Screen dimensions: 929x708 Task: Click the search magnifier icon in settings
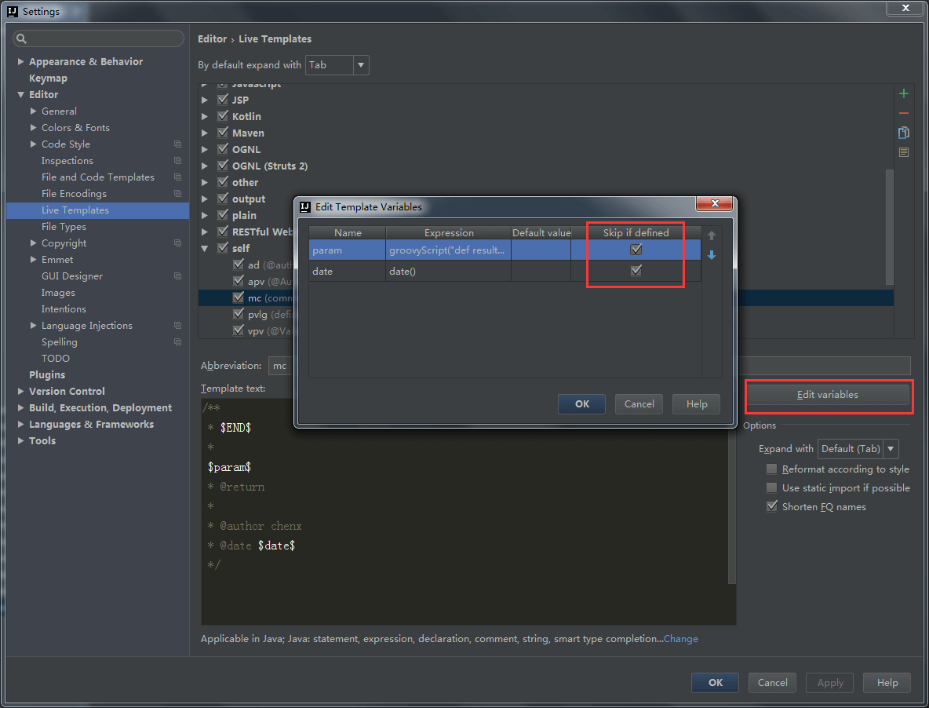pyautogui.click(x=21, y=38)
